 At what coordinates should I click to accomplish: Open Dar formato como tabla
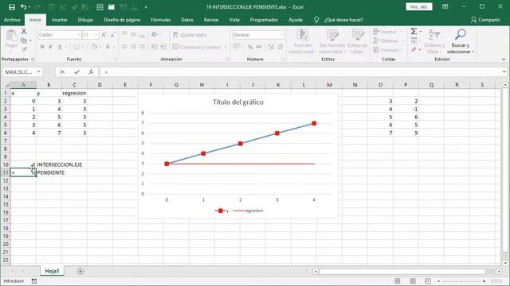(331, 41)
